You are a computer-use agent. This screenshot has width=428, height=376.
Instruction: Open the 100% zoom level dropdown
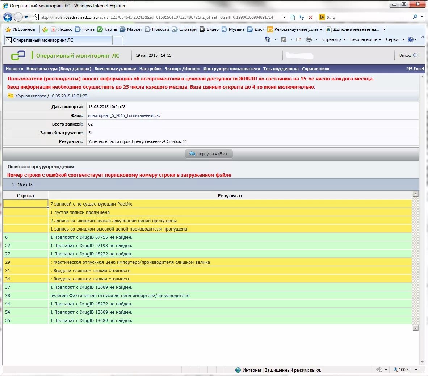click(x=416, y=370)
